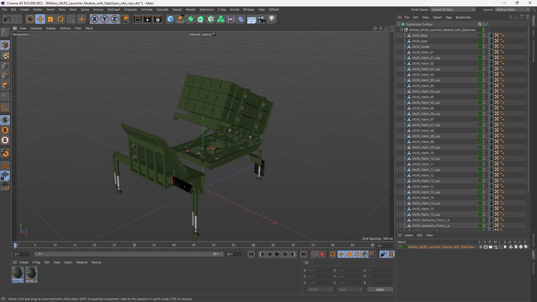The height and width of the screenshot is (302, 537).
Task: Open the V-Ray menu
Action: coord(222,10)
